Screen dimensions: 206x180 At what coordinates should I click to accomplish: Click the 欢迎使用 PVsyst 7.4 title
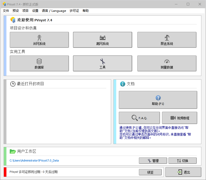pyautogui.click(x=35, y=20)
